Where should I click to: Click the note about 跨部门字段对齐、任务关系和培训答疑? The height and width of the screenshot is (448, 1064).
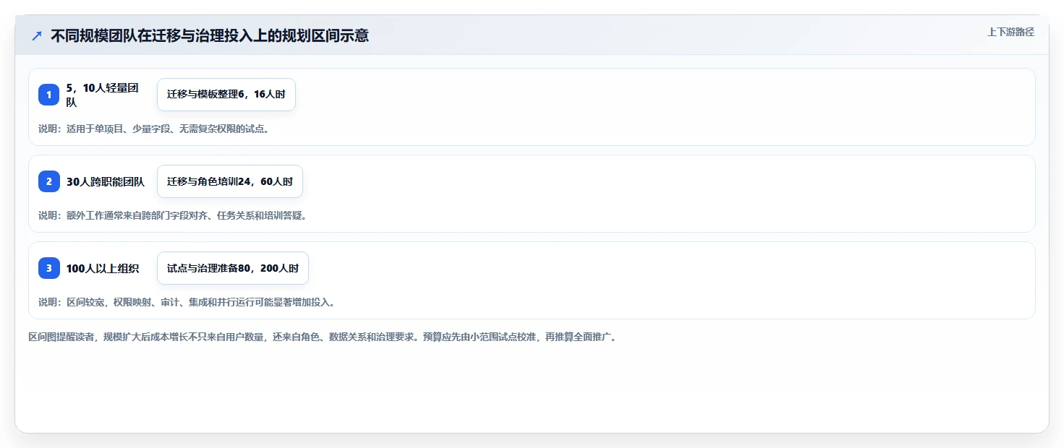pyautogui.click(x=173, y=215)
